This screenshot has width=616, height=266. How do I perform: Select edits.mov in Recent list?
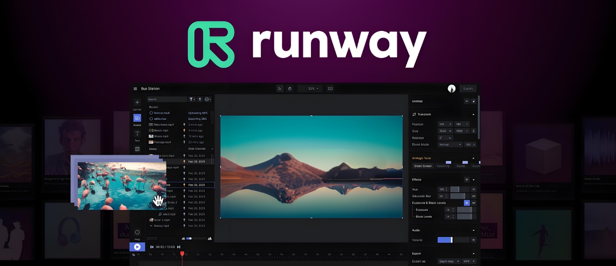[158, 119]
